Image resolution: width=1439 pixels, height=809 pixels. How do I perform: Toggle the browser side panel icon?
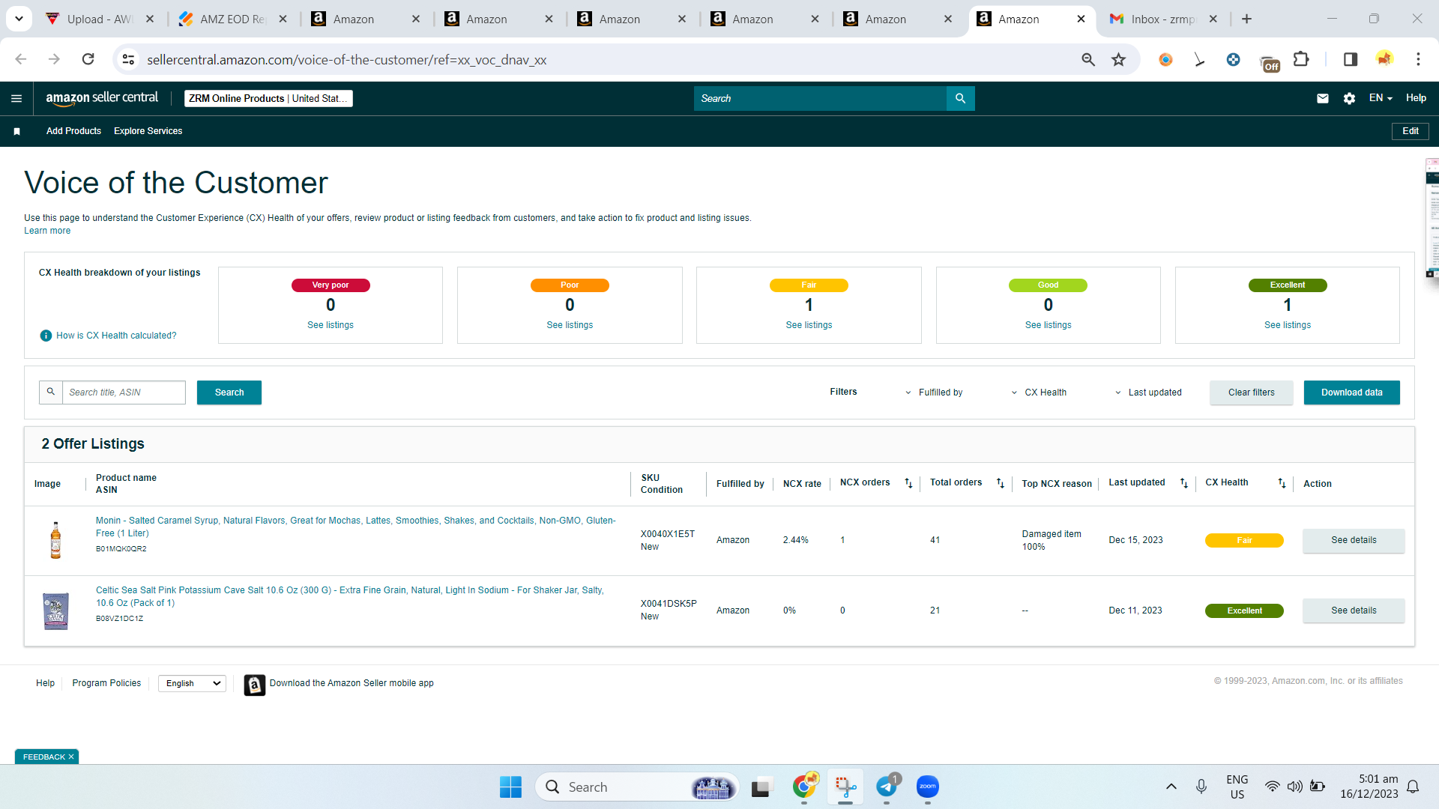click(1351, 59)
